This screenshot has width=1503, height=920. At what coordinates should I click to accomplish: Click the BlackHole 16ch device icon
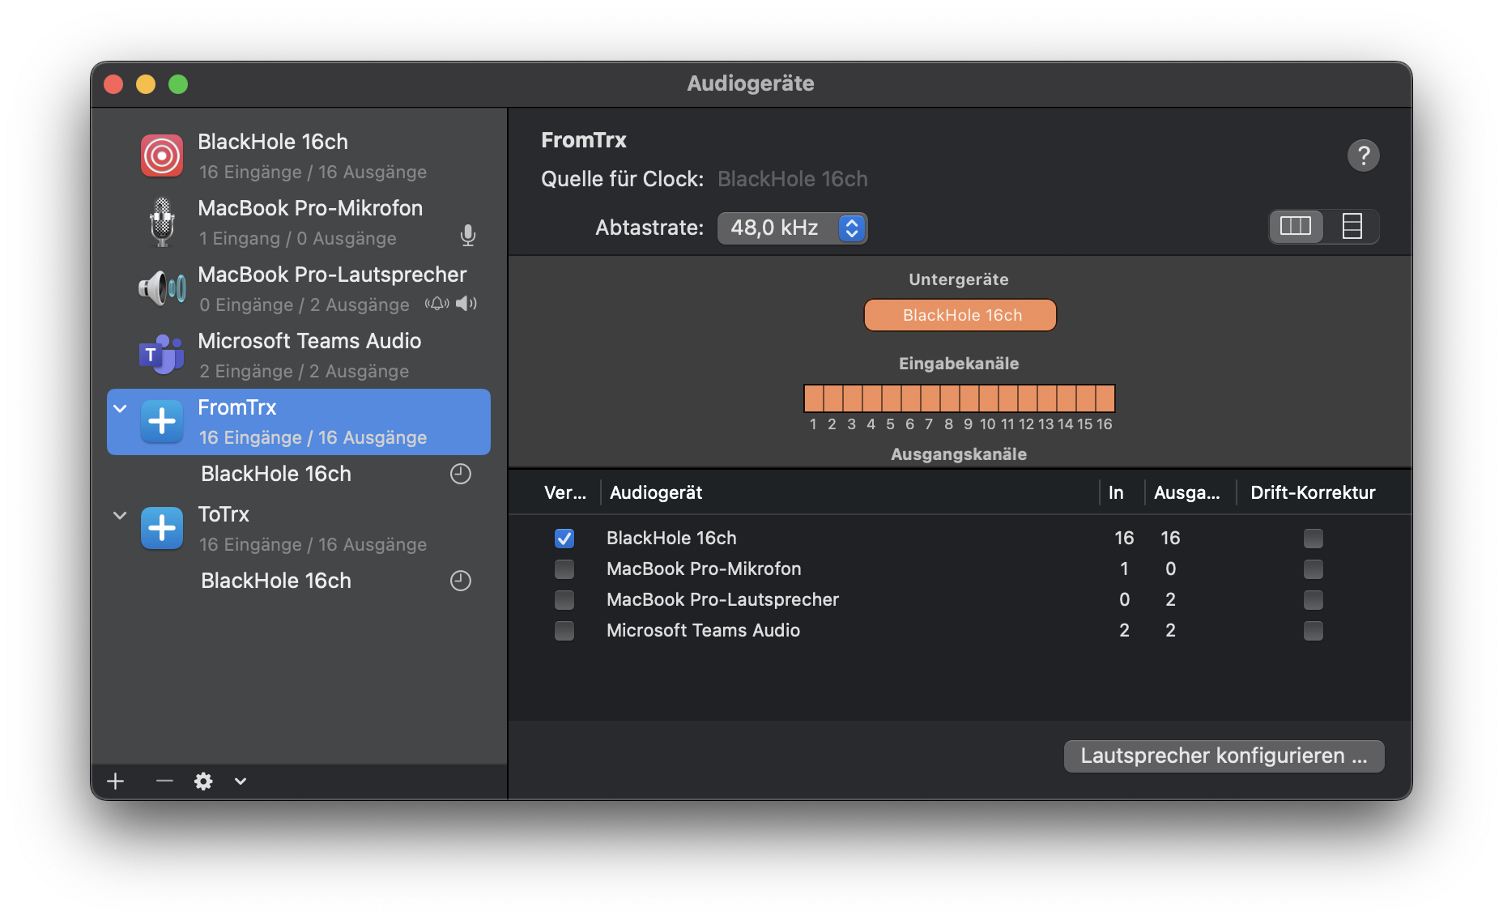(162, 155)
